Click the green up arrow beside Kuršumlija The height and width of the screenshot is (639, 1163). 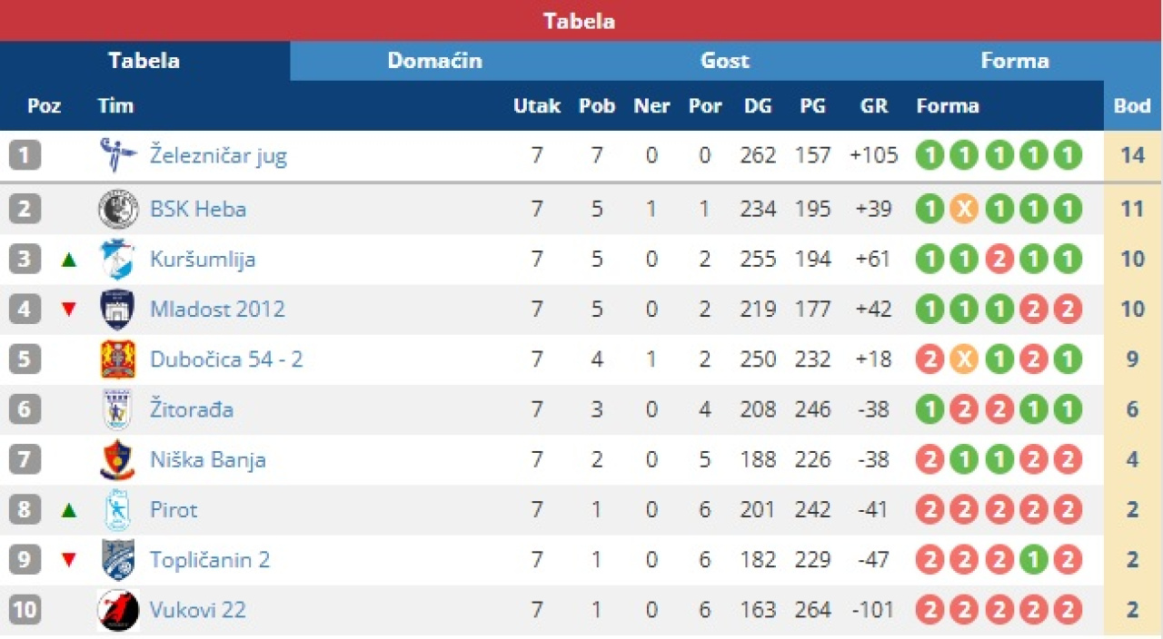tap(69, 261)
